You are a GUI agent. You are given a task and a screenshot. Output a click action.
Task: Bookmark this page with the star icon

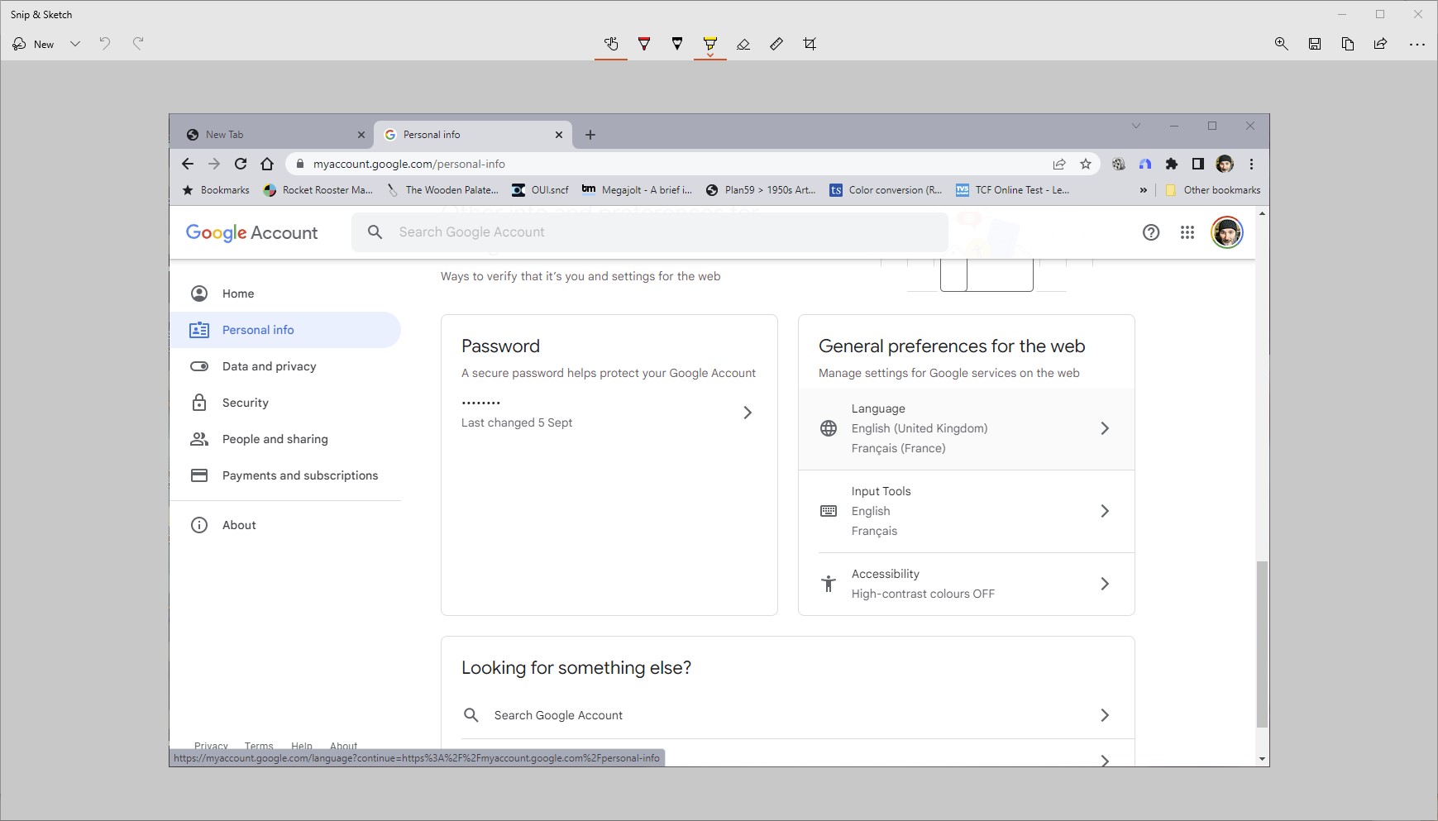1086,164
